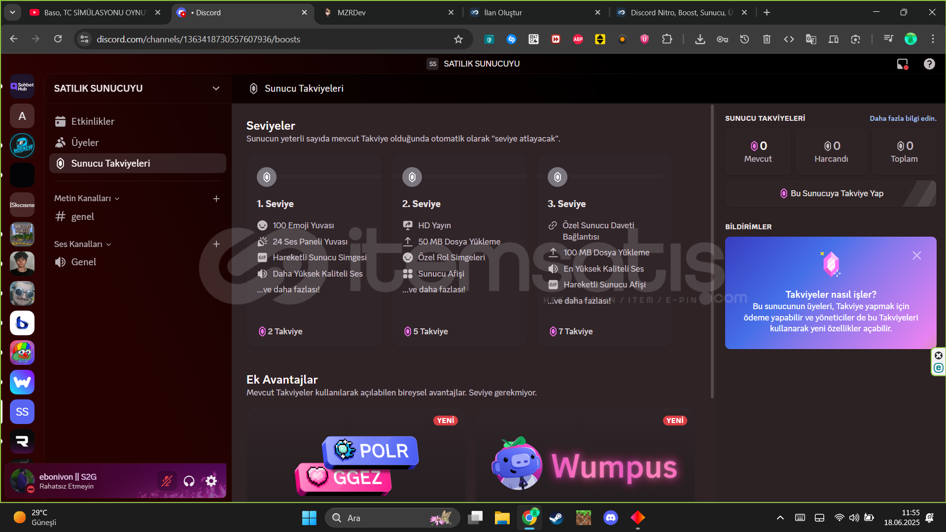The image size is (946, 532).
Task: Open Üyeler in the sidebar
Action: click(x=138, y=142)
